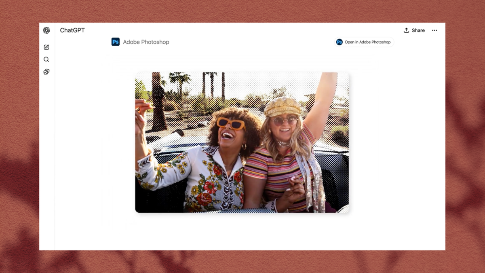Open the image library icon in the sidebar
This screenshot has width=485, height=273.
46,72
